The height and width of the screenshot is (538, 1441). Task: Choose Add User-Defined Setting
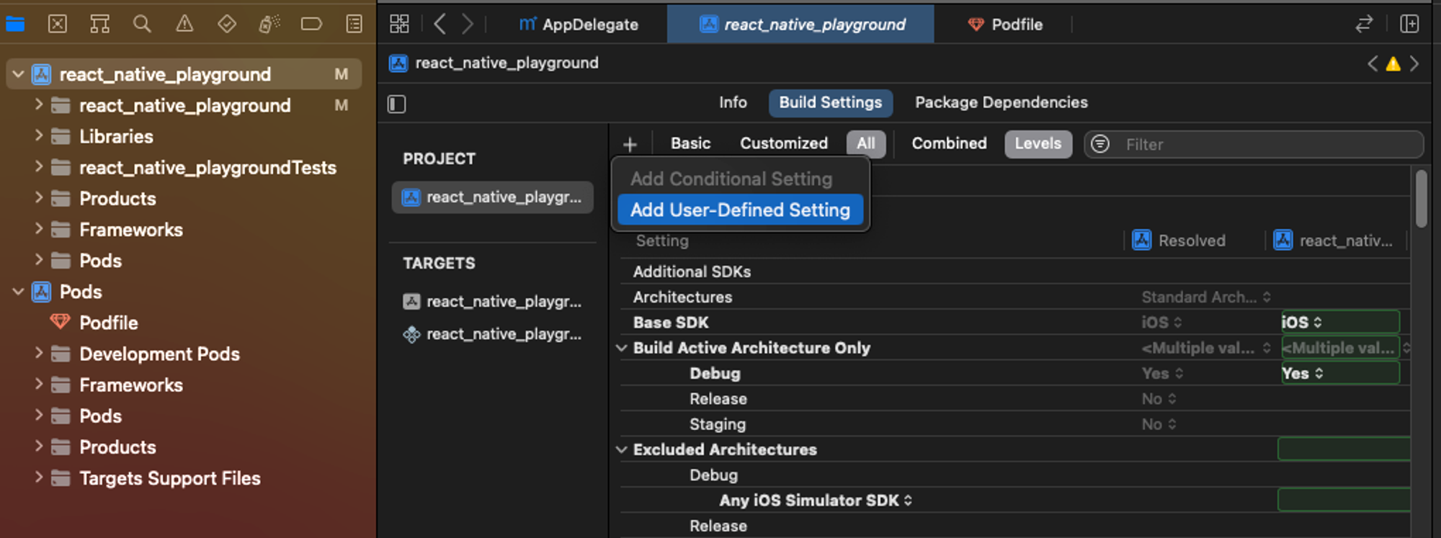pos(741,210)
